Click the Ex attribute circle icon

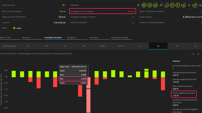point(138,5)
